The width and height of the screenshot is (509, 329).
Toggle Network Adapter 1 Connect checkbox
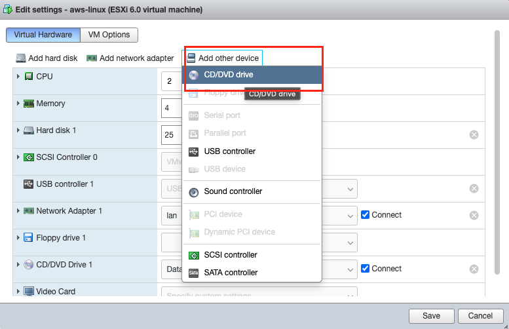[366, 215]
